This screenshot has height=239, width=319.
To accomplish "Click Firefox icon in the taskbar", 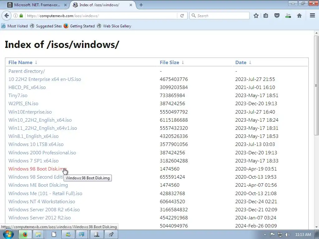I will pyautogui.click(x=25, y=234).
